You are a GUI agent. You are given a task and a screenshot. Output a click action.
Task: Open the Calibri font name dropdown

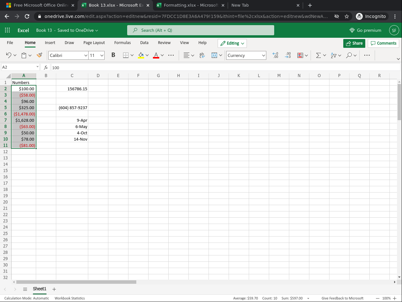pyautogui.click(x=86, y=55)
